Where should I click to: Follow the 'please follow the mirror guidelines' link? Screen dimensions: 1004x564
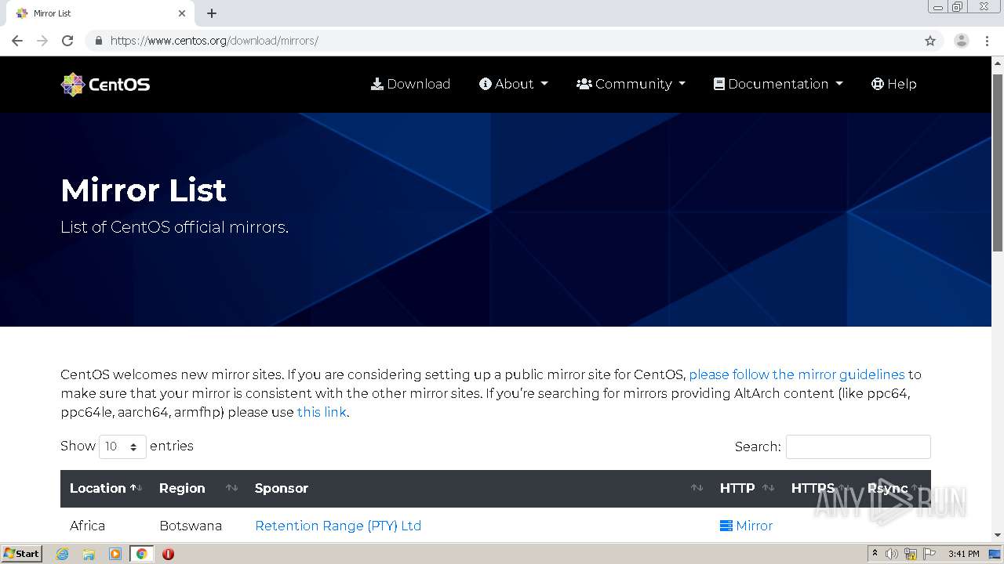(x=797, y=374)
